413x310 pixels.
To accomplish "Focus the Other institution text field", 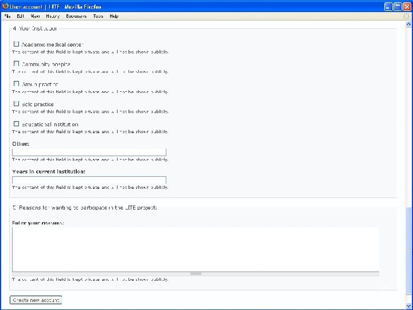I will click(89, 152).
